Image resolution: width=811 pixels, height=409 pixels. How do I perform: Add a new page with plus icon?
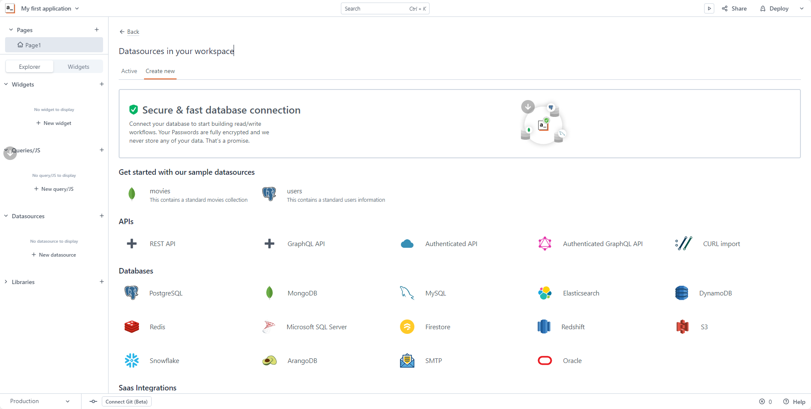(x=97, y=30)
